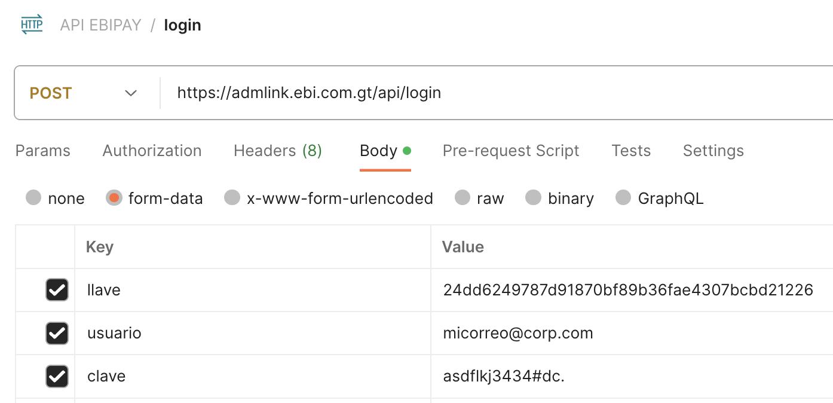
Task: Toggle the usuario row checkbox
Action: (x=57, y=333)
